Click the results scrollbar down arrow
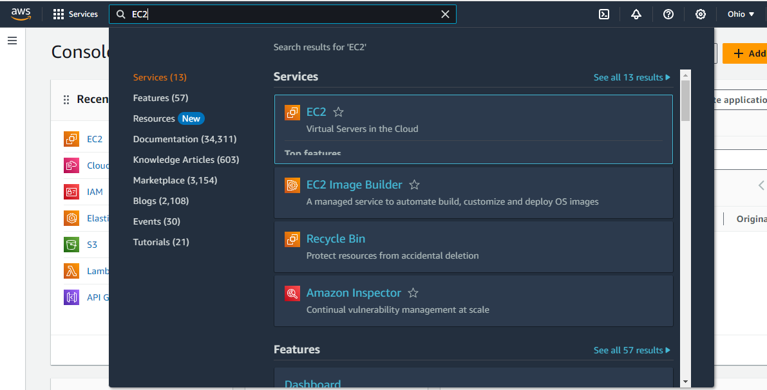 (x=685, y=382)
